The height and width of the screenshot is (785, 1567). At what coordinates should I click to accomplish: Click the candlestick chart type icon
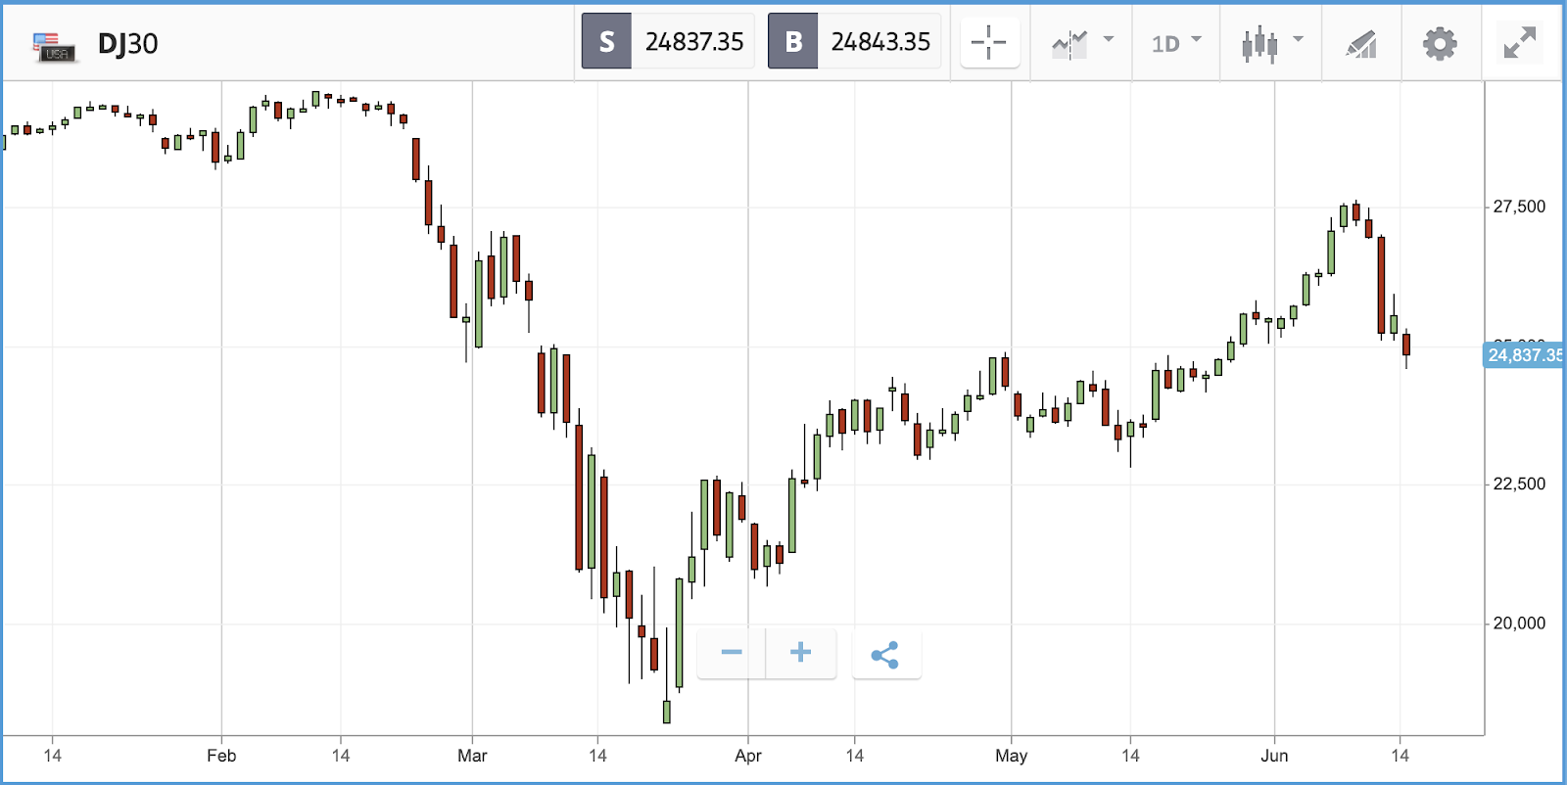click(x=1259, y=43)
